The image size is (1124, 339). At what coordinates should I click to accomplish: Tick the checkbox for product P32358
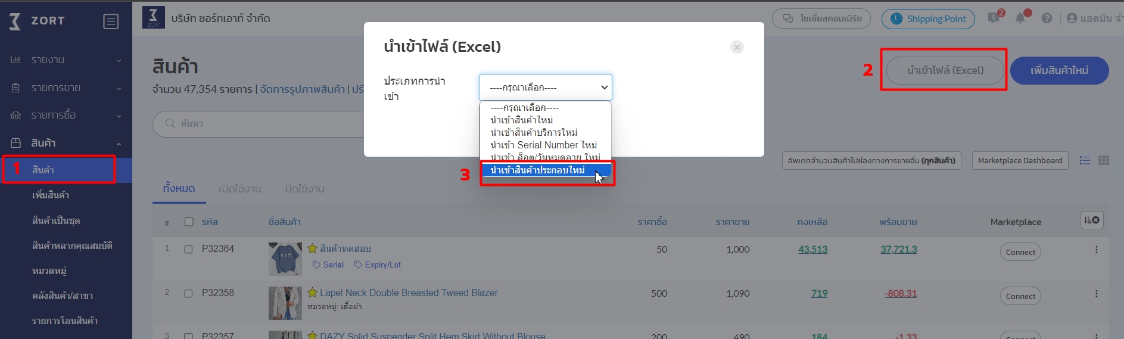click(188, 294)
